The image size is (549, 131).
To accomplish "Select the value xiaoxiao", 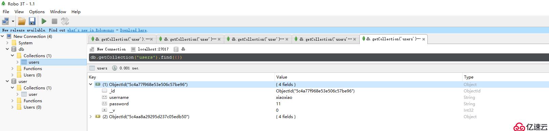I will [x=284, y=97].
